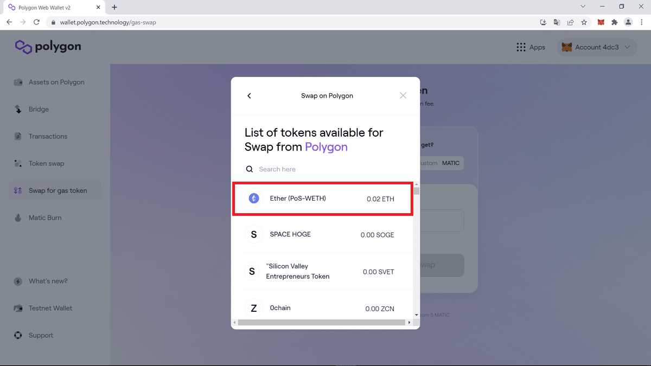Click the token list scroll down arrow
Screen dimensions: 651x366
pos(417,314)
